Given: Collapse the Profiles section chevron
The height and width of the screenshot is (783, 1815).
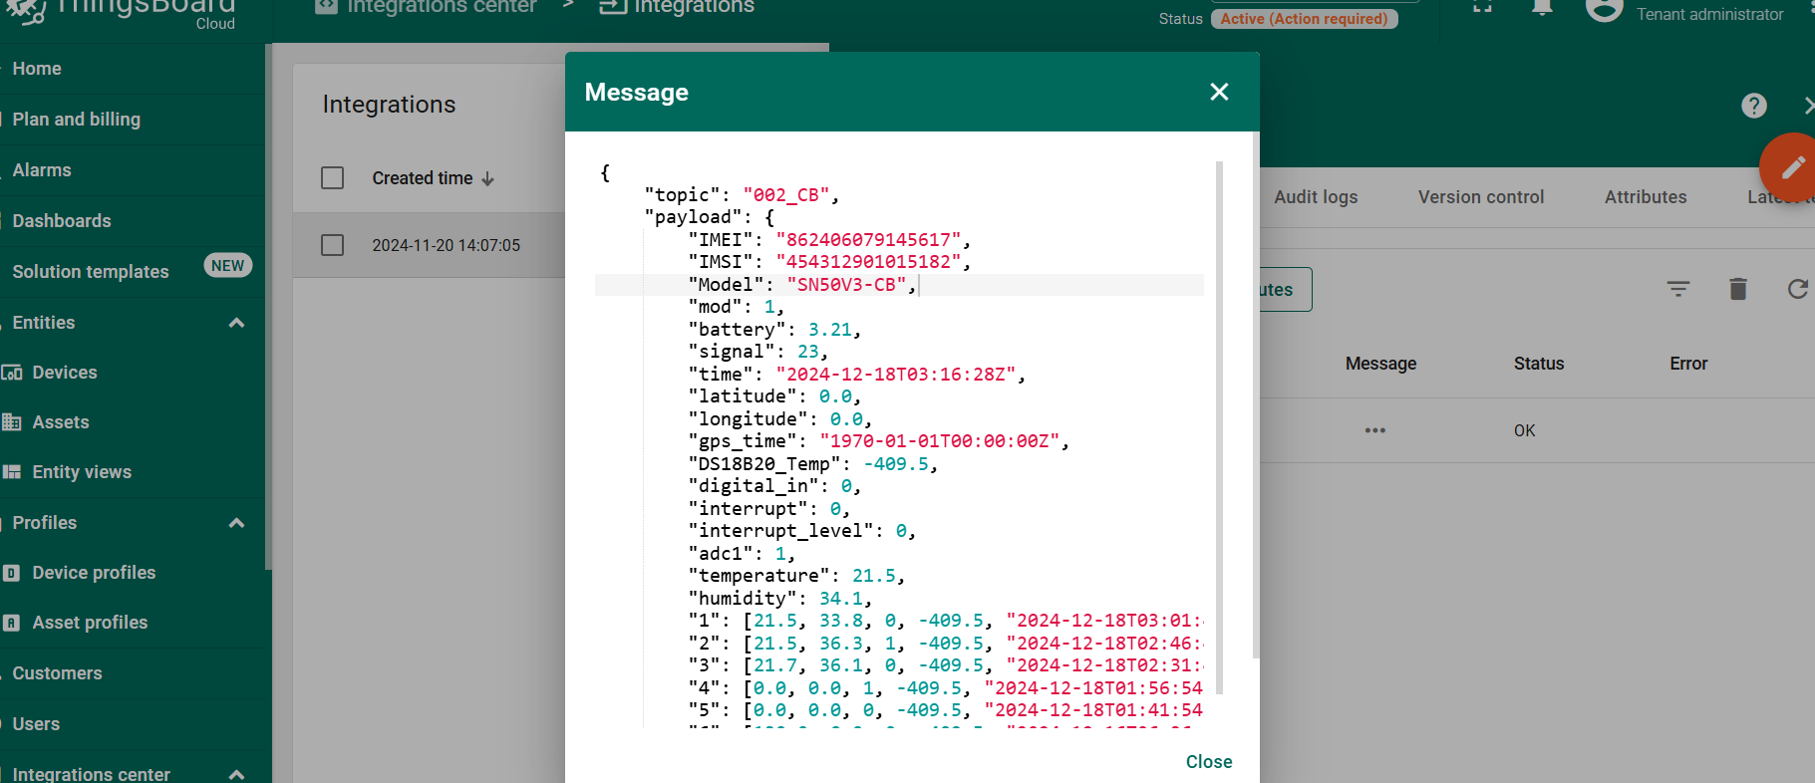Looking at the screenshot, I should tap(236, 523).
